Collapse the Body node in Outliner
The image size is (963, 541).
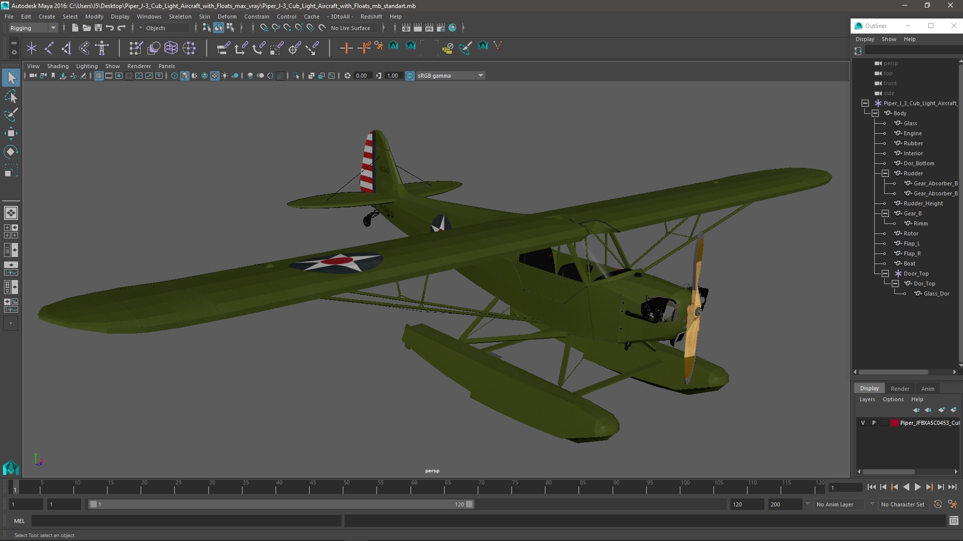pyautogui.click(x=875, y=113)
